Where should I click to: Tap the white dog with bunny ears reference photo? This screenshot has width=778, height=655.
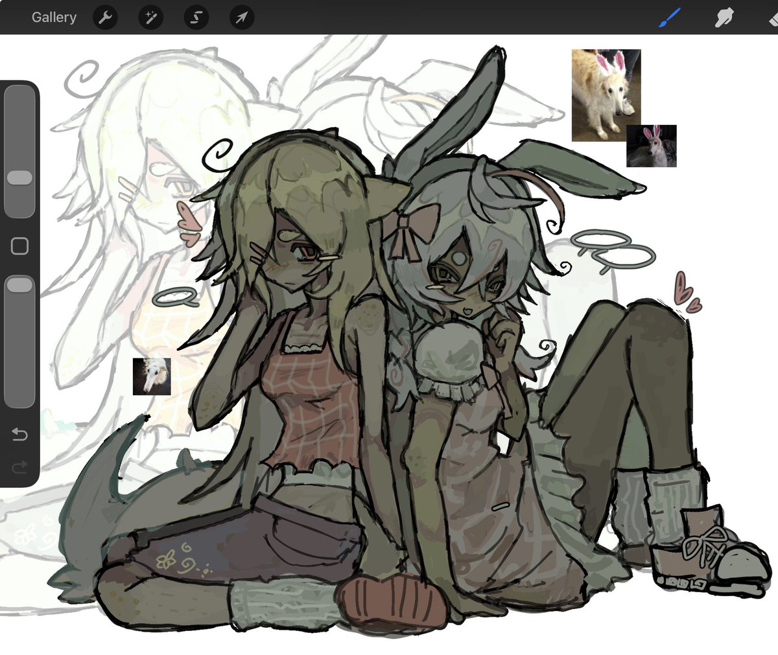606,95
